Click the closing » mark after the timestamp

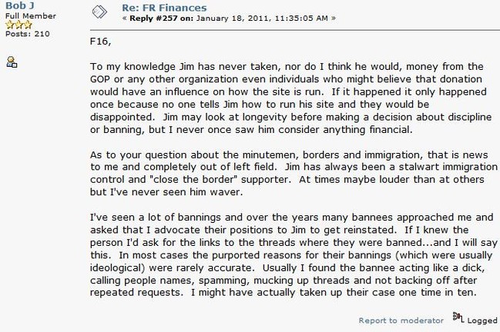coord(334,18)
